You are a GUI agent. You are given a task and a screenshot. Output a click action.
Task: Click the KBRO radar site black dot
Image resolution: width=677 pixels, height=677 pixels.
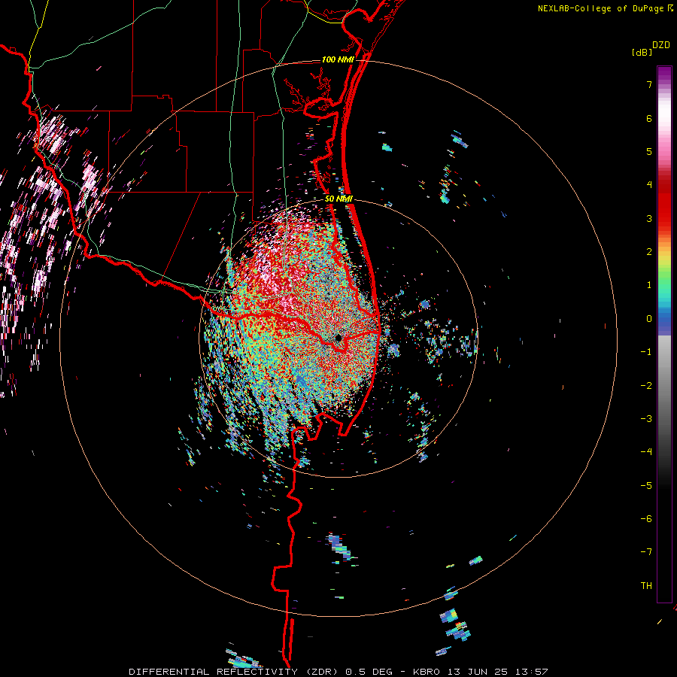click(x=338, y=338)
